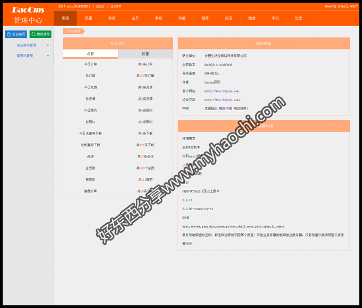362x308 pixels.
Task: Select the 频道 navigation tab
Action: 228,18
